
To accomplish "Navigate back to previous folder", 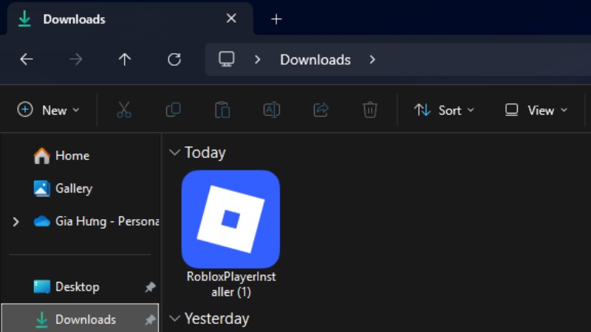I will pyautogui.click(x=27, y=60).
